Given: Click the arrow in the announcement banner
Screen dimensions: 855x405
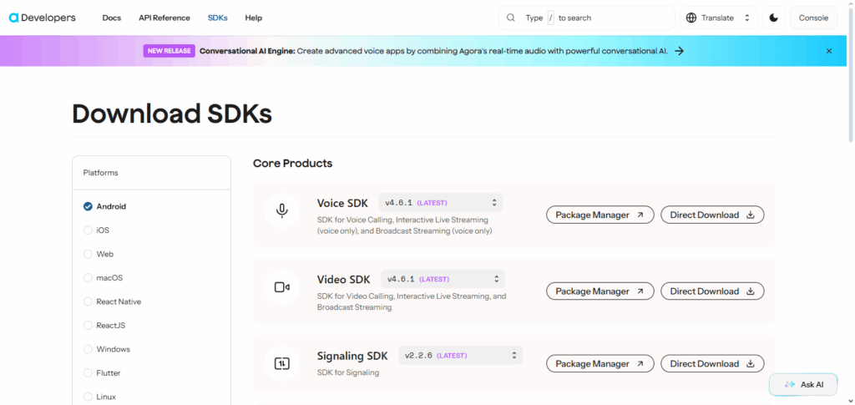Looking at the screenshot, I should 679,51.
